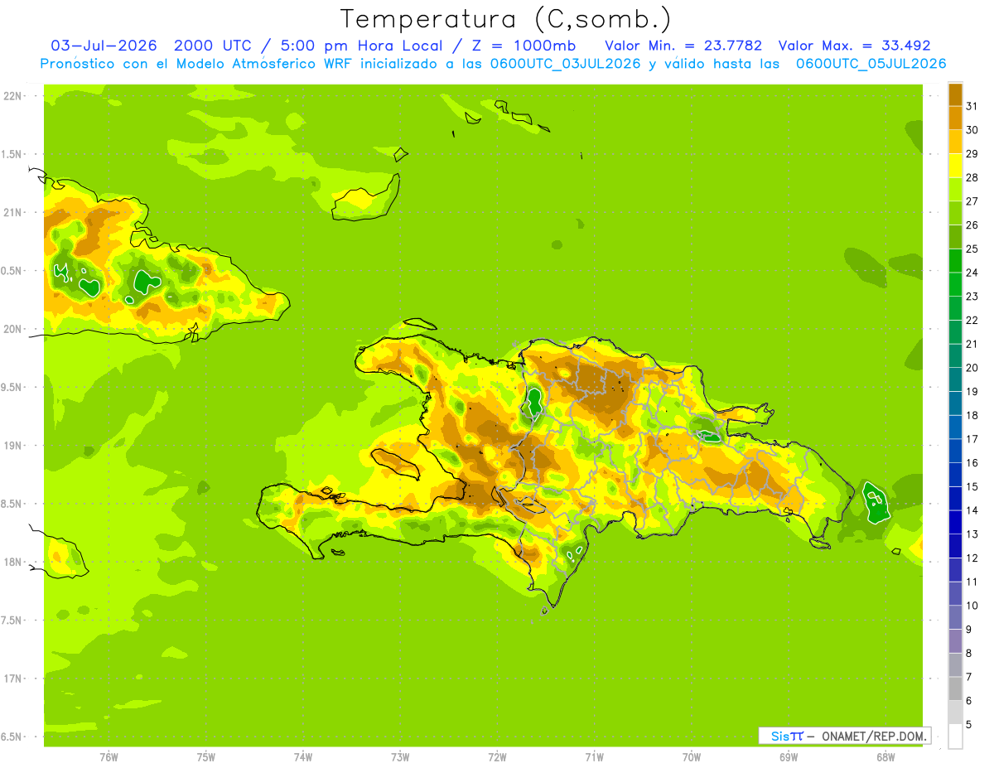Select the blue legend band between 15 and 16
Viewport: 994px width, 768px height.
click(x=955, y=475)
